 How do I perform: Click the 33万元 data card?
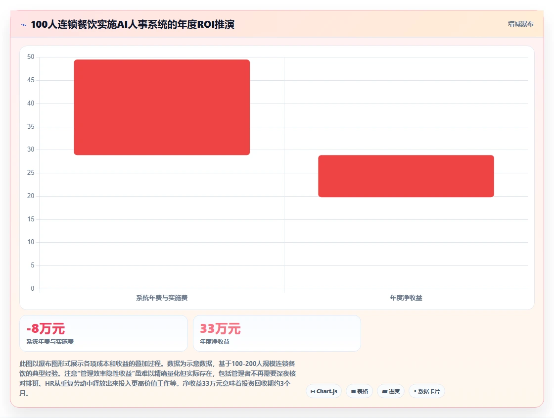pos(277,333)
